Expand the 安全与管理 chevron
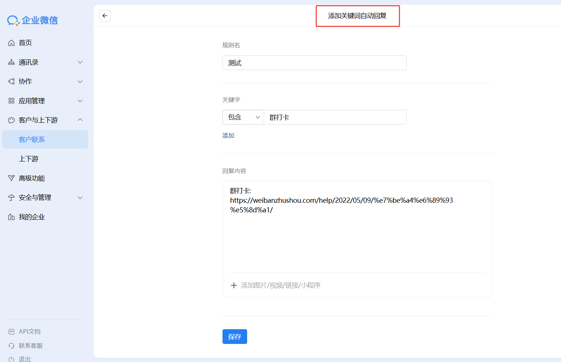 coord(80,198)
